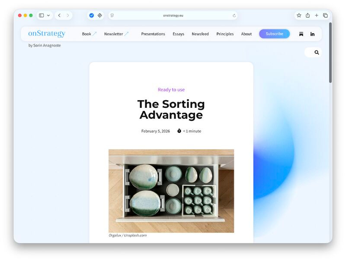Image resolution: width=346 pixels, height=261 pixels.
Task: Open the Presentations menu item
Action: click(x=153, y=34)
